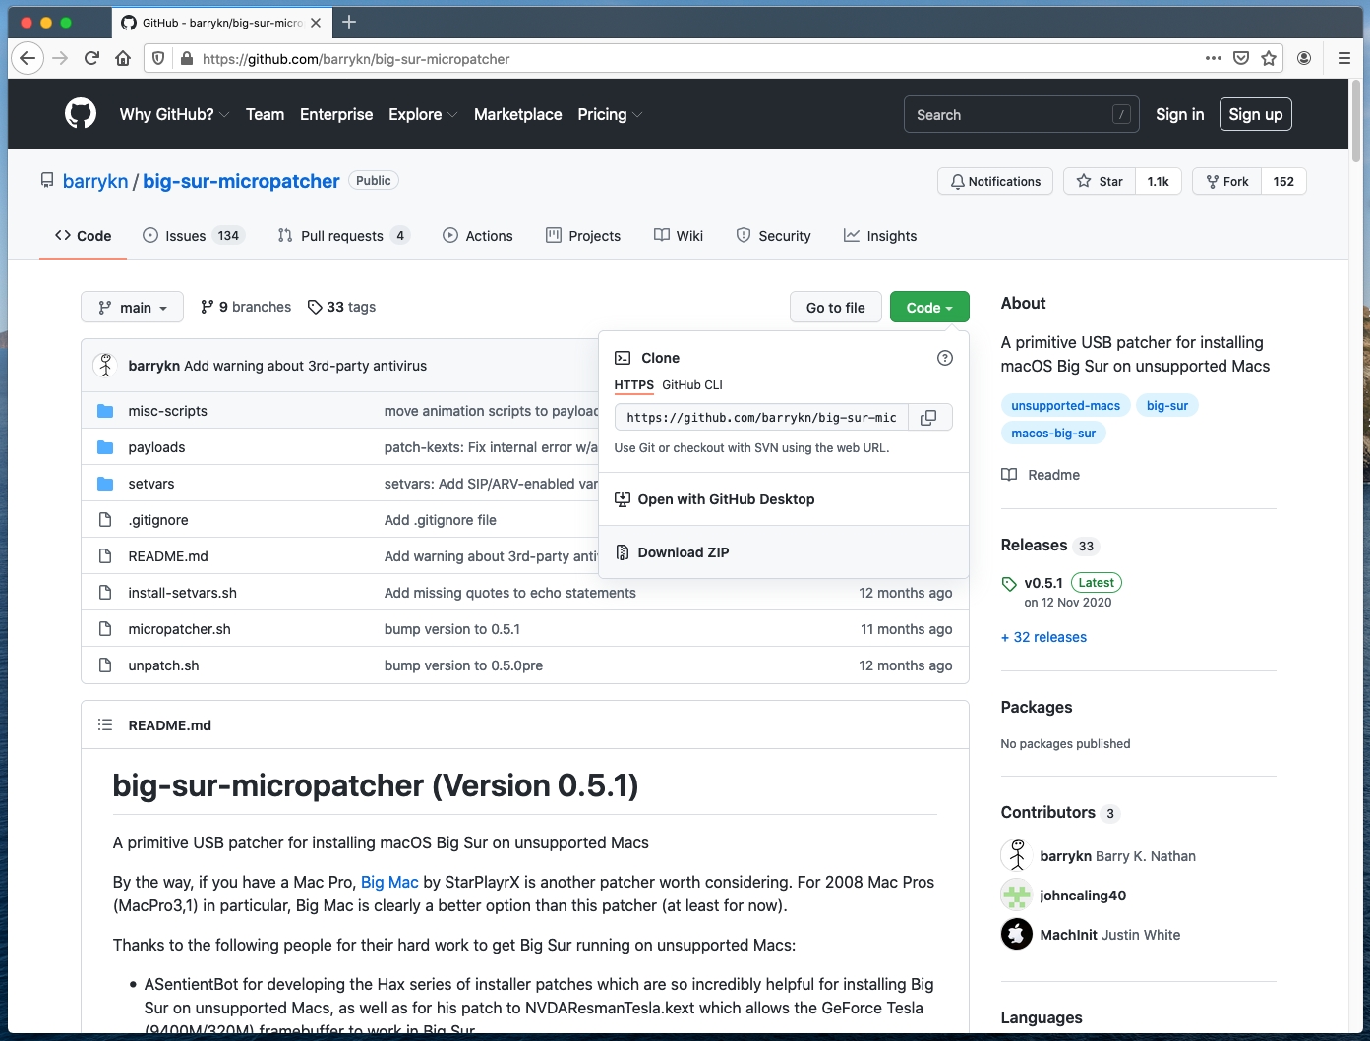
Task: Click the v0.5.1 release tag icon
Action: [x=1009, y=584]
